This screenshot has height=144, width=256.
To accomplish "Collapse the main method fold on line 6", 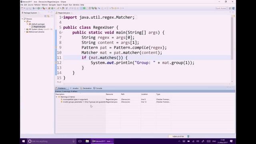I will [62, 32].
